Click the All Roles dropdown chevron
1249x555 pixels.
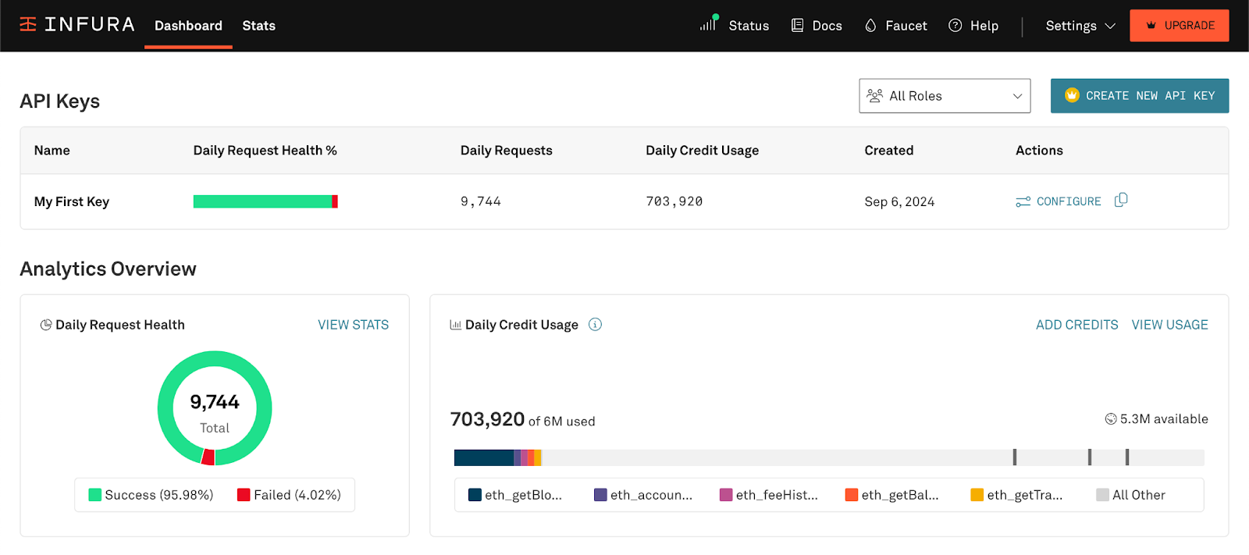tap(1017, 96)
